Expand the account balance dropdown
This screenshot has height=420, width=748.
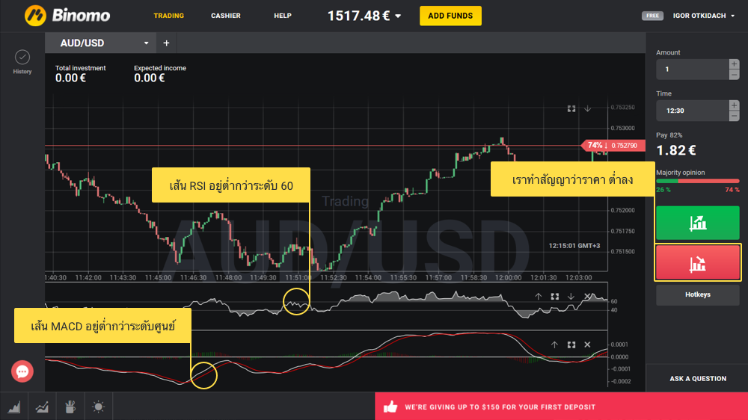click(x=398, y=16)
